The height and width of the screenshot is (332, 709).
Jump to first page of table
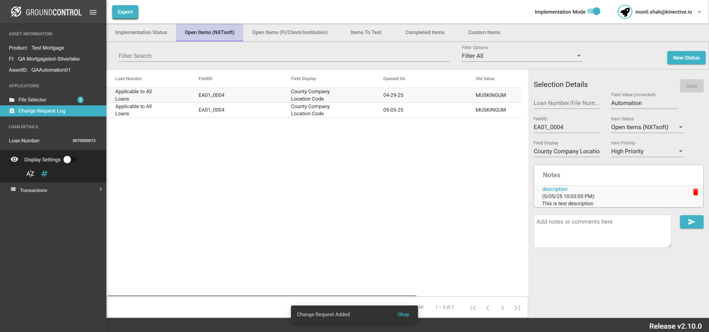473,307
